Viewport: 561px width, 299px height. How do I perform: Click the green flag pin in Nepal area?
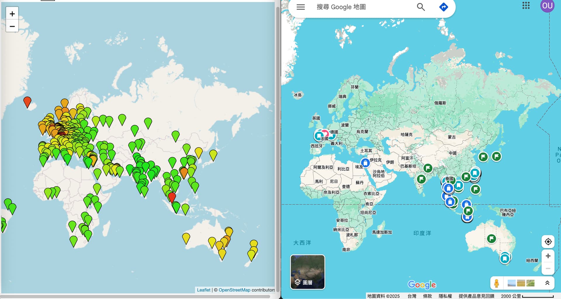coord(428,168)
